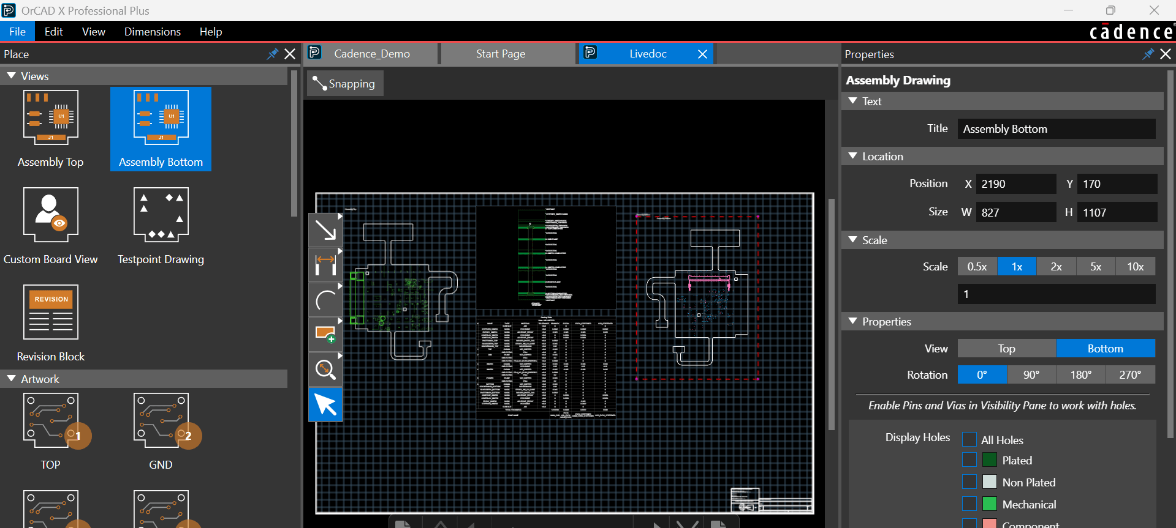1176x528 pixels.
Task: Activate the linear dimension tool
Action: pyautogui.click(x=325, y=265)
